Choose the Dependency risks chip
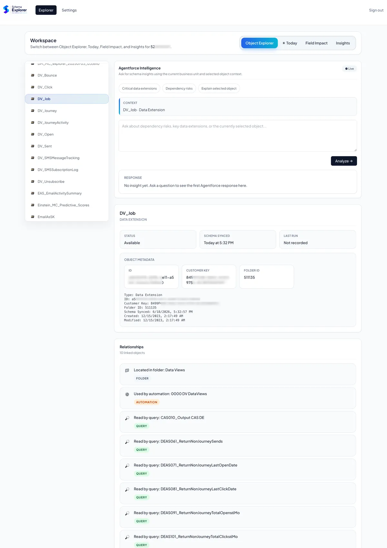Viewport: 387px width, 548px height. [x=179, y=88]
